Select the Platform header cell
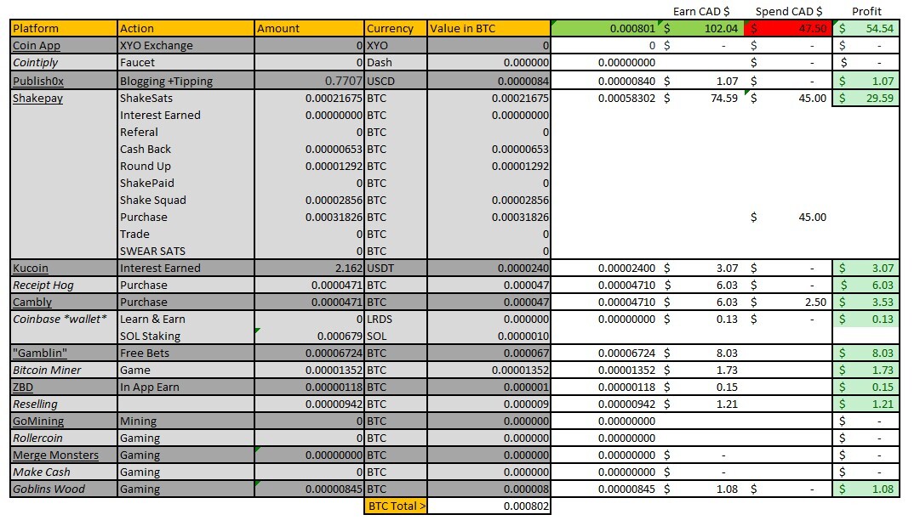The image size is (920, 526). tap(64, 28)
